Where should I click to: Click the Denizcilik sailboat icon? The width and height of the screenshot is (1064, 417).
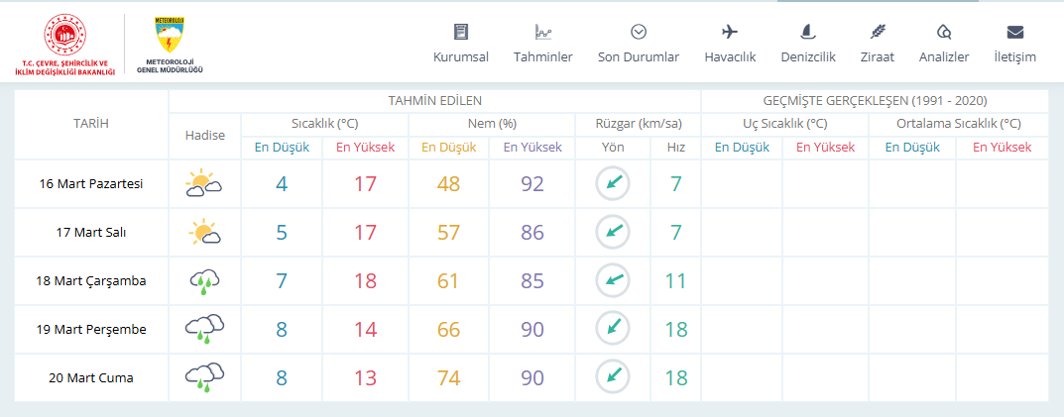tap(807, 31)
